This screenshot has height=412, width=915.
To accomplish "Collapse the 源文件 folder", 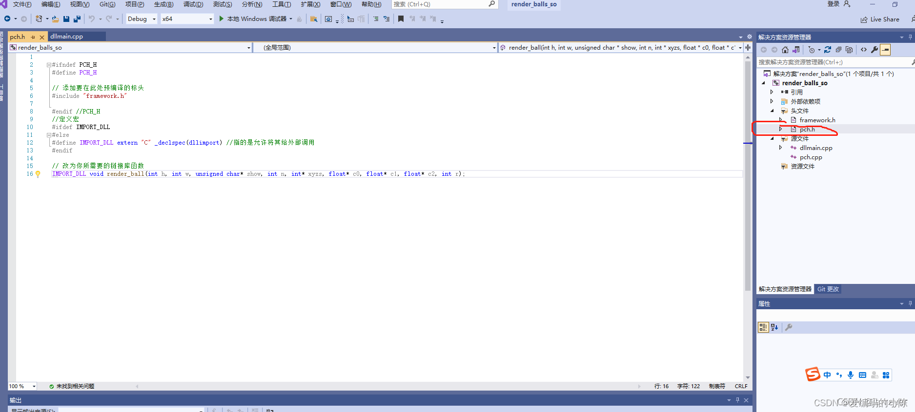I will click(772, 138).
